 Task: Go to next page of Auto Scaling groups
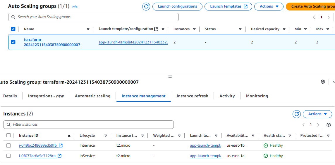point(329,17)
